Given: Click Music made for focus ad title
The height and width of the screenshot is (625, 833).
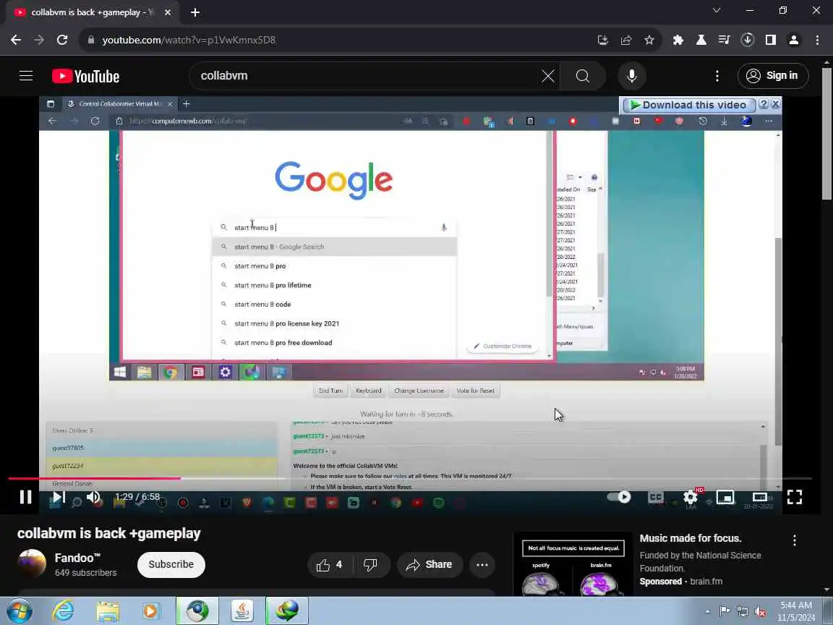Looking at the screenshot, I should coord(690,538).
